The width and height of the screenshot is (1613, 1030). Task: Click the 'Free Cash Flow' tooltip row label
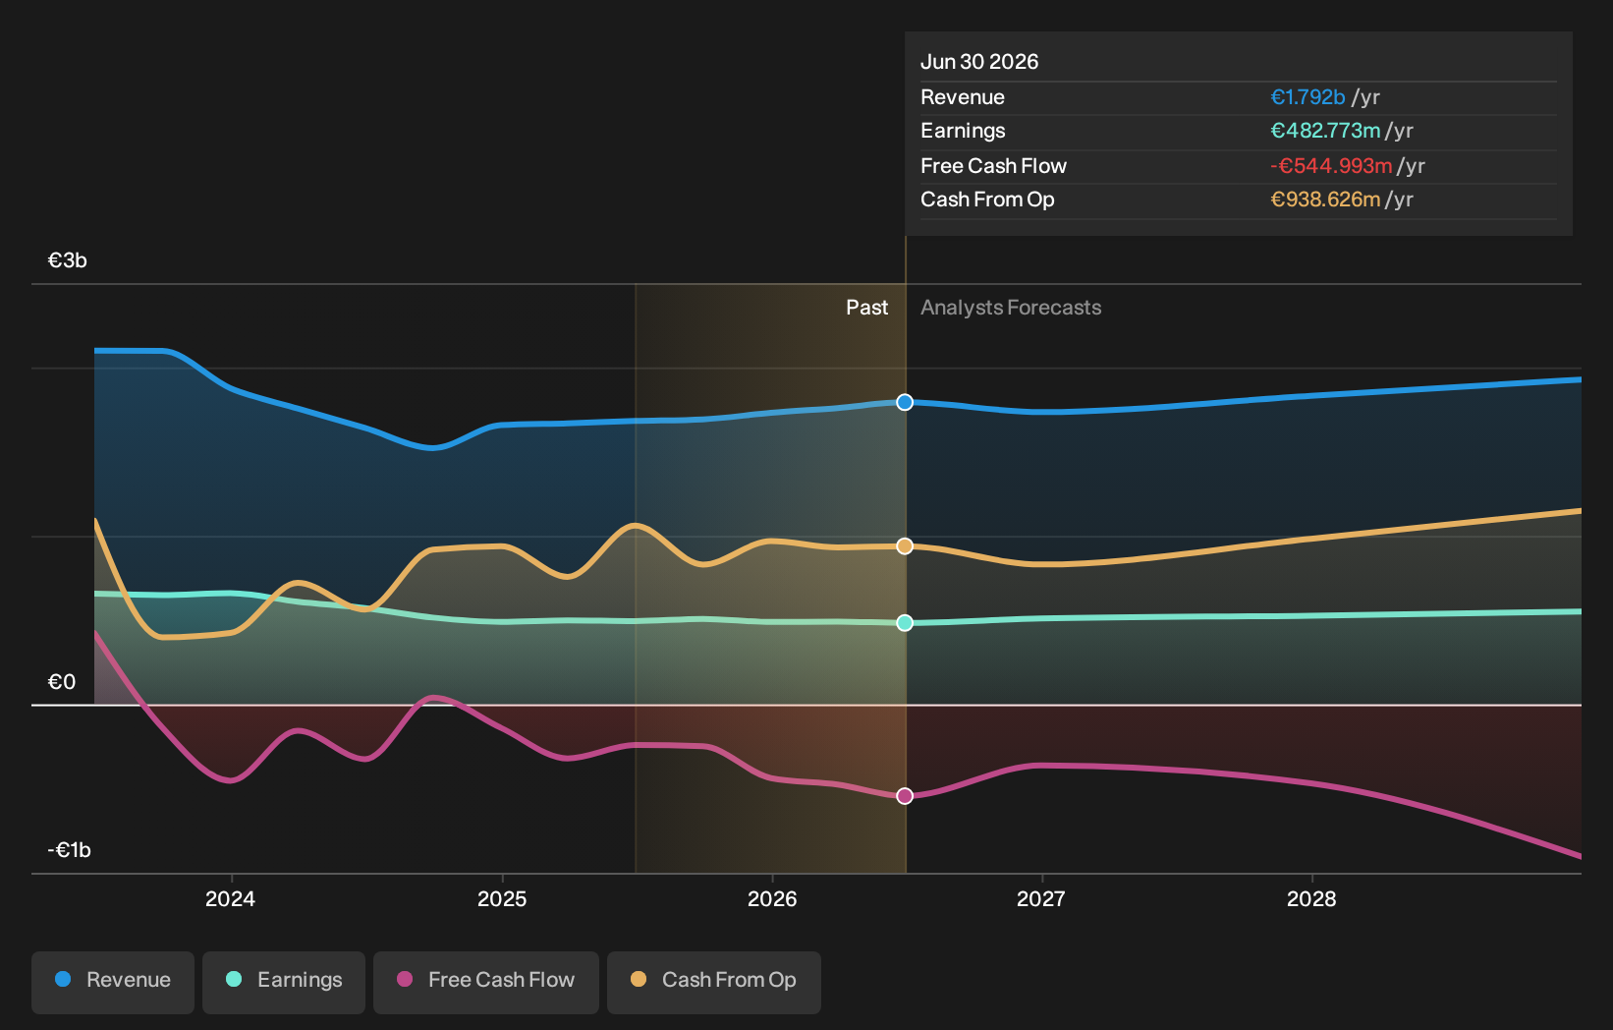tap(993, 166)
